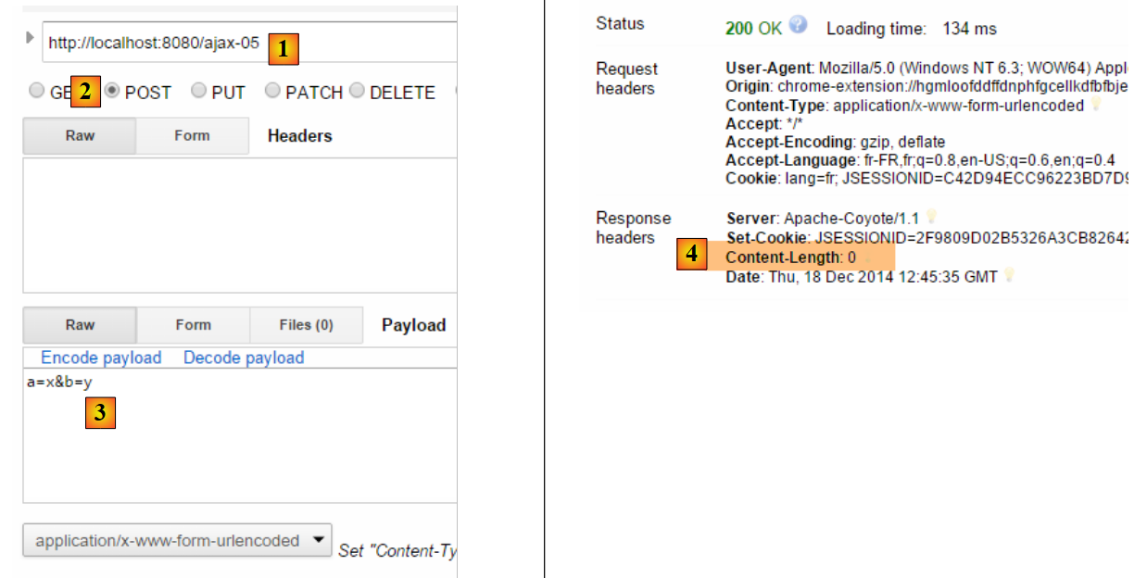Switch to the Form tab in Payload

coord(193,325)
